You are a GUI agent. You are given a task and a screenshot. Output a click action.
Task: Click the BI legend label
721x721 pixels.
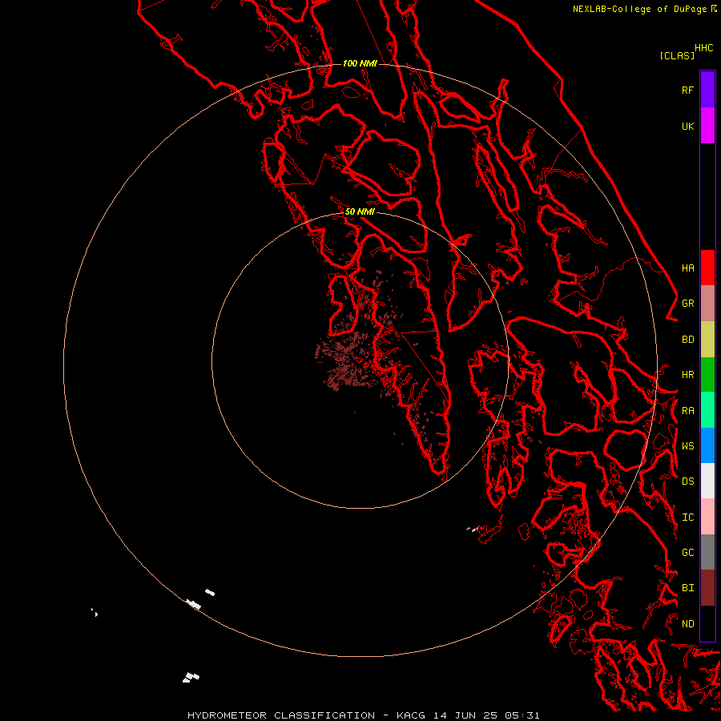687,588
